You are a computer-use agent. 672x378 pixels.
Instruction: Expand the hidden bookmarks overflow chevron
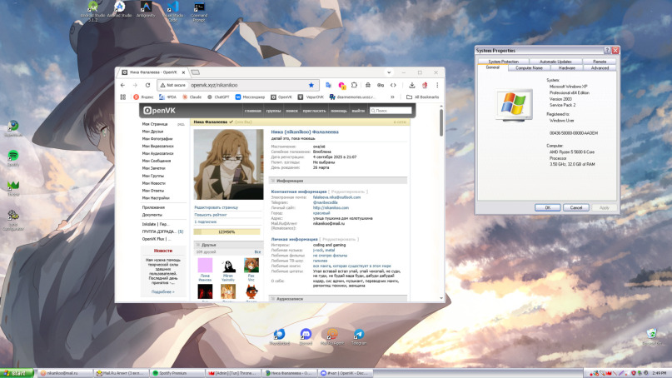392,97
